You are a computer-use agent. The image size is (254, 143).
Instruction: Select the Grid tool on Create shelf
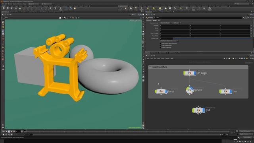click(x=20, y=9)
